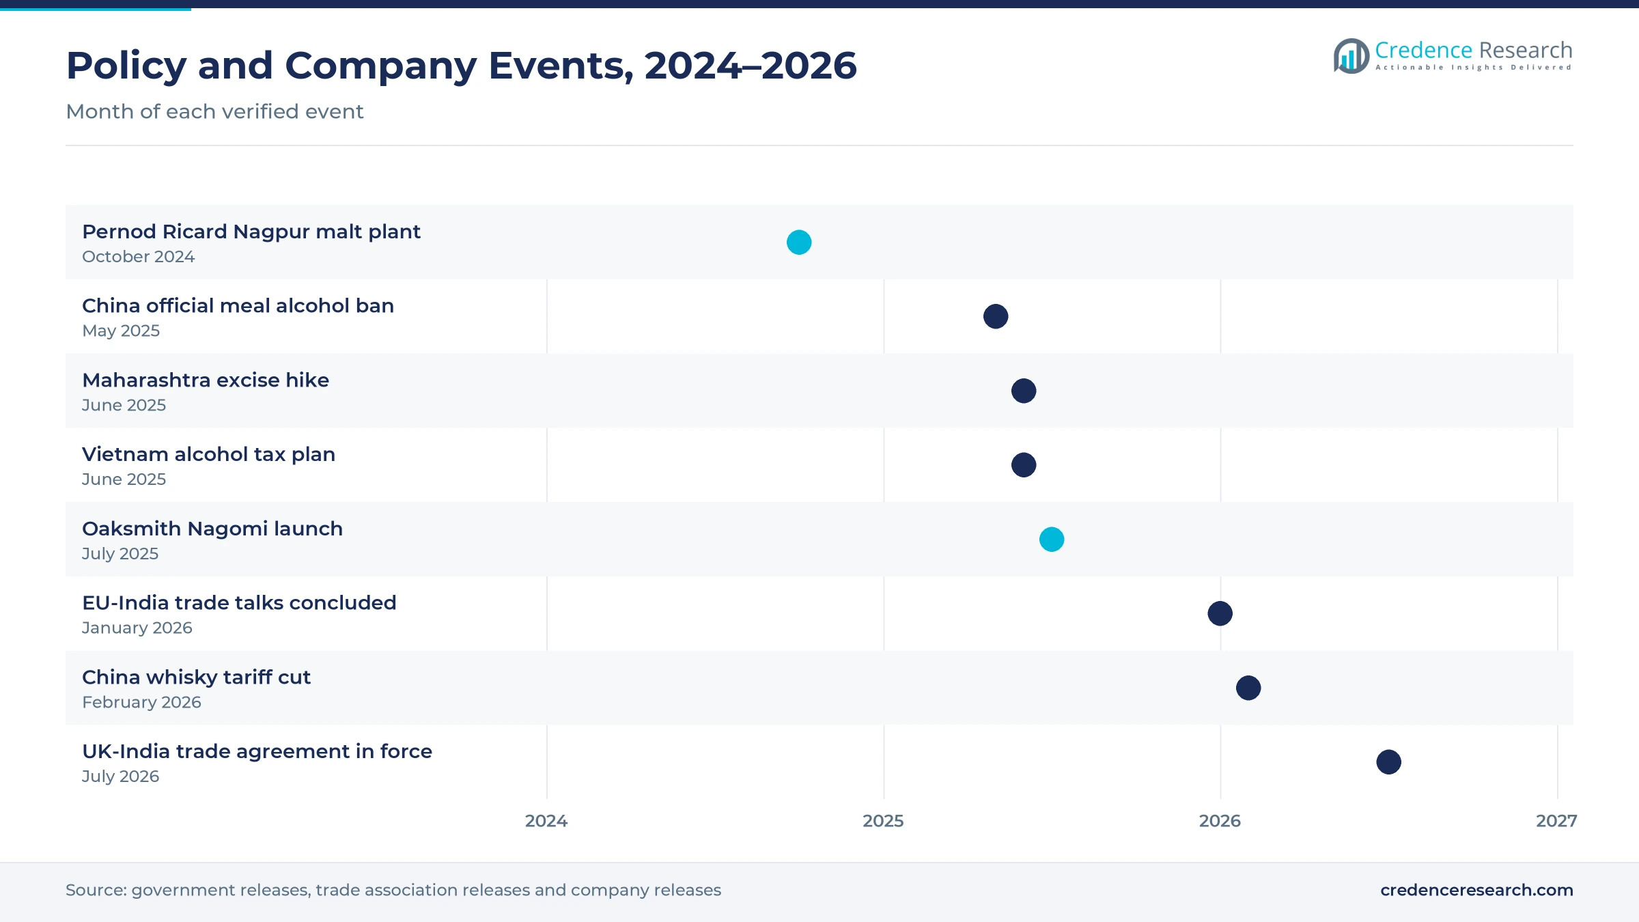The width and height of the screenshot is (1639, 922).
Task: Select the China whisky tariff cut marker
Action: [x=1248, y=688]
